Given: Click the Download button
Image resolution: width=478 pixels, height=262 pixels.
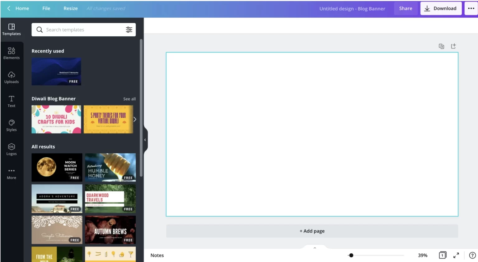Looking at the screenshot, I should click(x=441, y=8).
